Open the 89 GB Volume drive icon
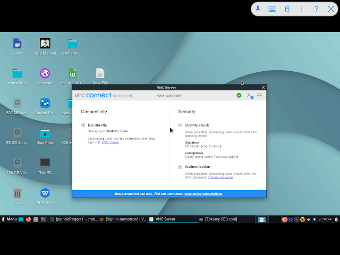This screenshot has width=340, height=255. 17,136
